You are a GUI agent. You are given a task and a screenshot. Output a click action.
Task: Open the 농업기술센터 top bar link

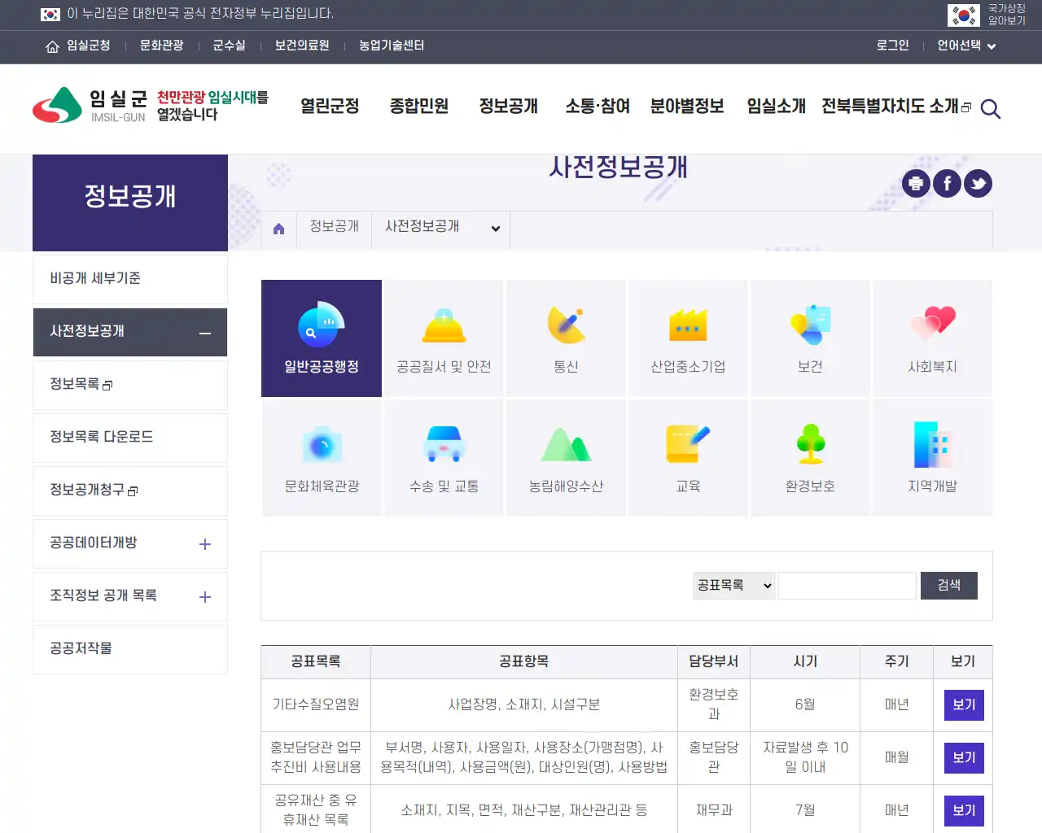(392, 46)
